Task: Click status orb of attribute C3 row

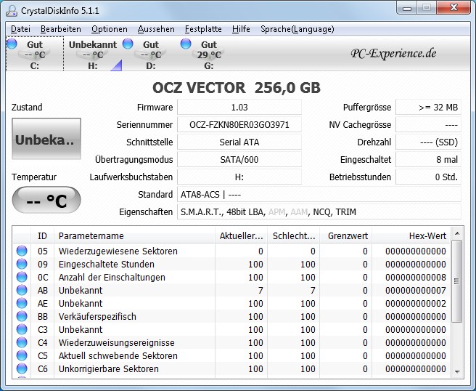Action: [22, 329]
